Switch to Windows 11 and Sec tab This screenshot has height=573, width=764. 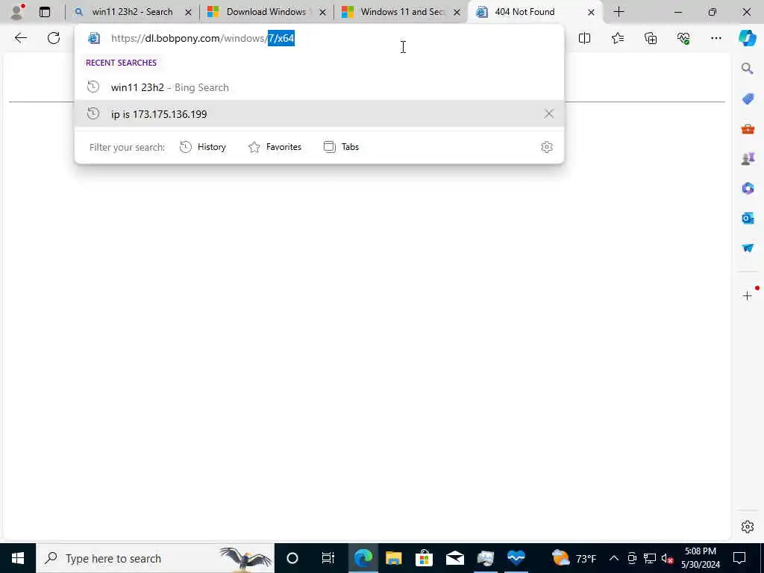(401, 12)
